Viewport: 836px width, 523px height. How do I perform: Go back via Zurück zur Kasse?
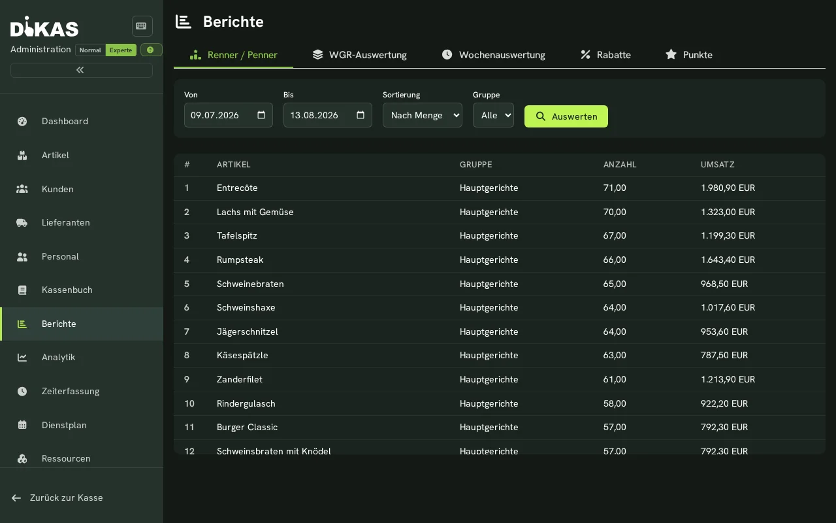[57, 498]
